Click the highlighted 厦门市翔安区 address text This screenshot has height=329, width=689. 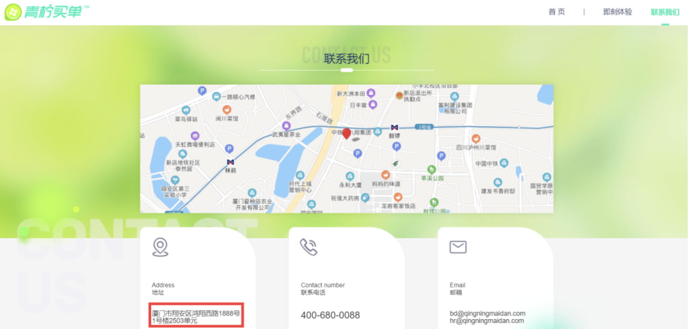(196, 317)
